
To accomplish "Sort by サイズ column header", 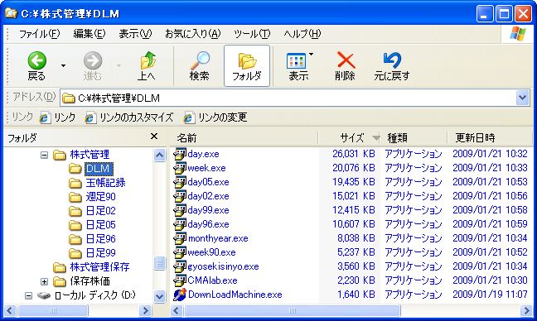I will click(350, 138).
